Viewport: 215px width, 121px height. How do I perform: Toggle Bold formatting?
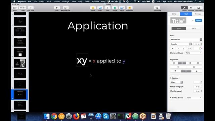(173, 48)
